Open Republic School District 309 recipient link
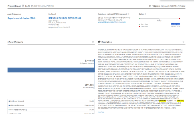This screenshot has height=114, width=194. (x=65, y=18)
